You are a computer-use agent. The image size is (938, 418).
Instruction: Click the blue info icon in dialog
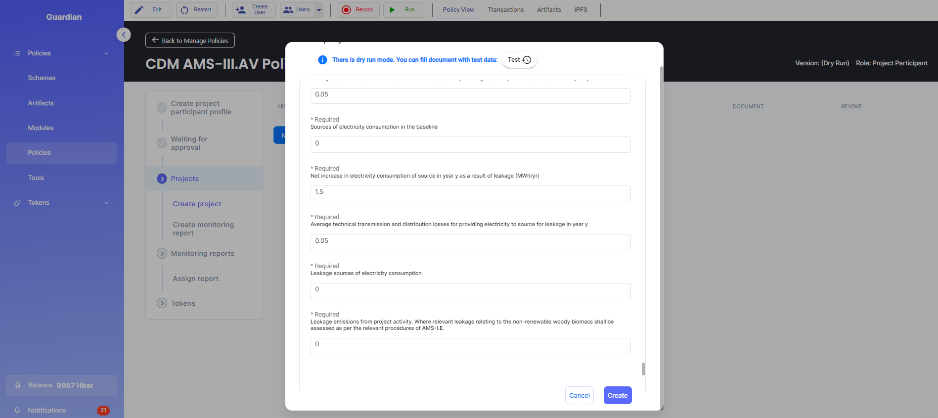point(322,60)
